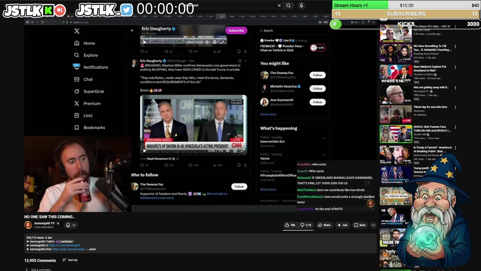Viewport: 481px width, 271px height.
Task: Click the Bookmarks ribbon icon in sidebar
Action: click(x=77, y=128)
